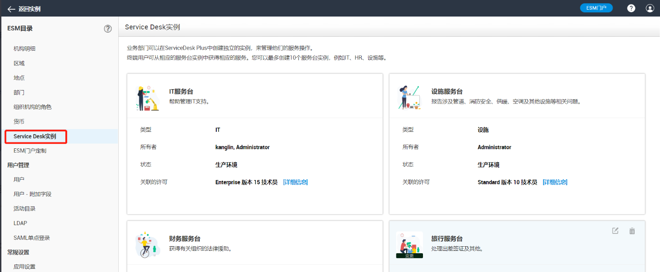The width and height of the screenshot is (660, 272).
Task: Click the back arrow next to 返回实例
Action: tap(11, 9)
